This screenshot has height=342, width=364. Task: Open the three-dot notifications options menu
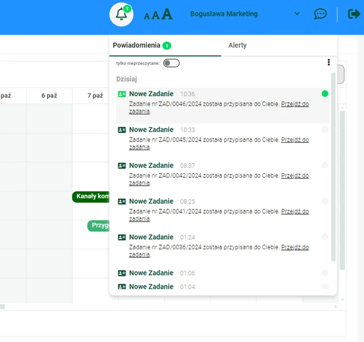(329, 62)
